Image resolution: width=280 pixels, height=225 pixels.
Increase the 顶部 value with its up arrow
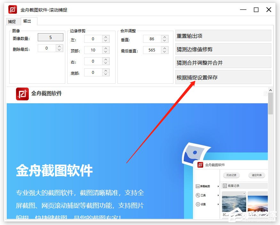coord(105,48)
